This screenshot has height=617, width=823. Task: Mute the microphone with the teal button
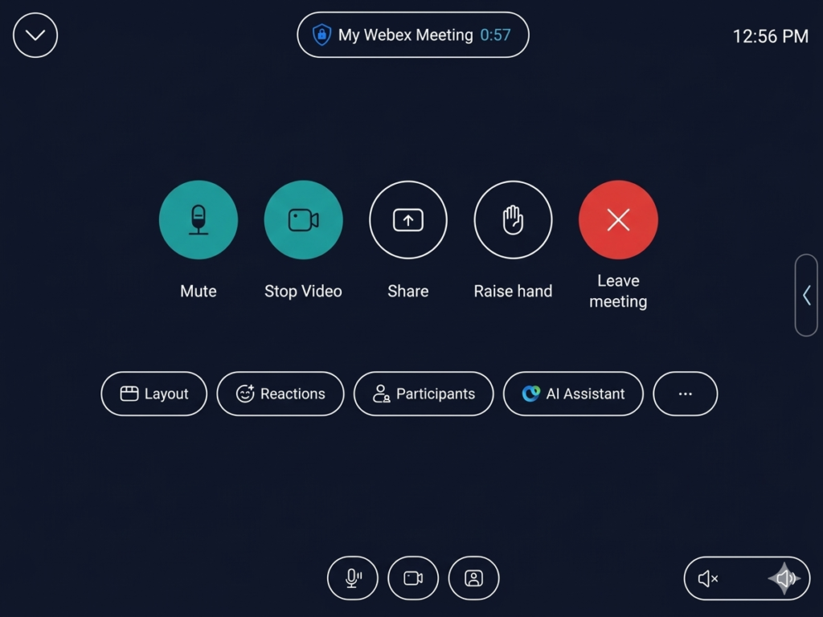(199, 219)
